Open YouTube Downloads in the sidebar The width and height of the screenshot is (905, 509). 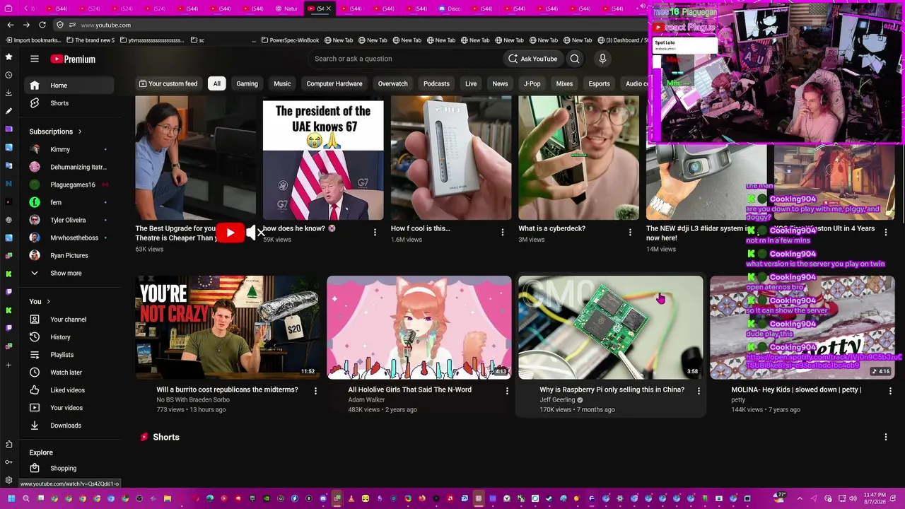pyautogui.click(x=69, y=426)
